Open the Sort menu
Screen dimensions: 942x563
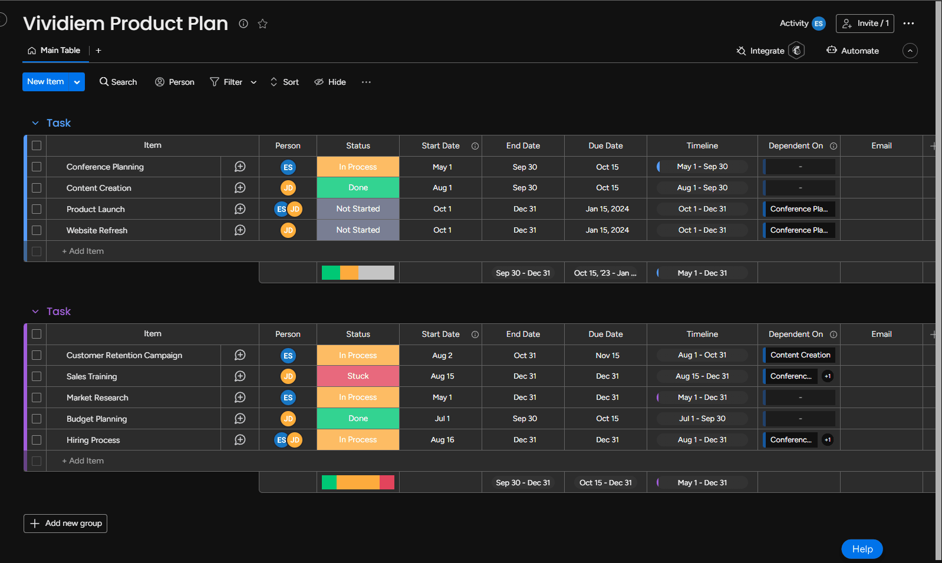click(x=285, y=82)
